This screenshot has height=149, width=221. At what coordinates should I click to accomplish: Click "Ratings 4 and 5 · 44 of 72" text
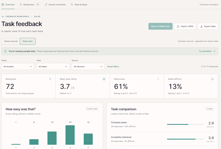pyautogui.click(x=125, y=93)
